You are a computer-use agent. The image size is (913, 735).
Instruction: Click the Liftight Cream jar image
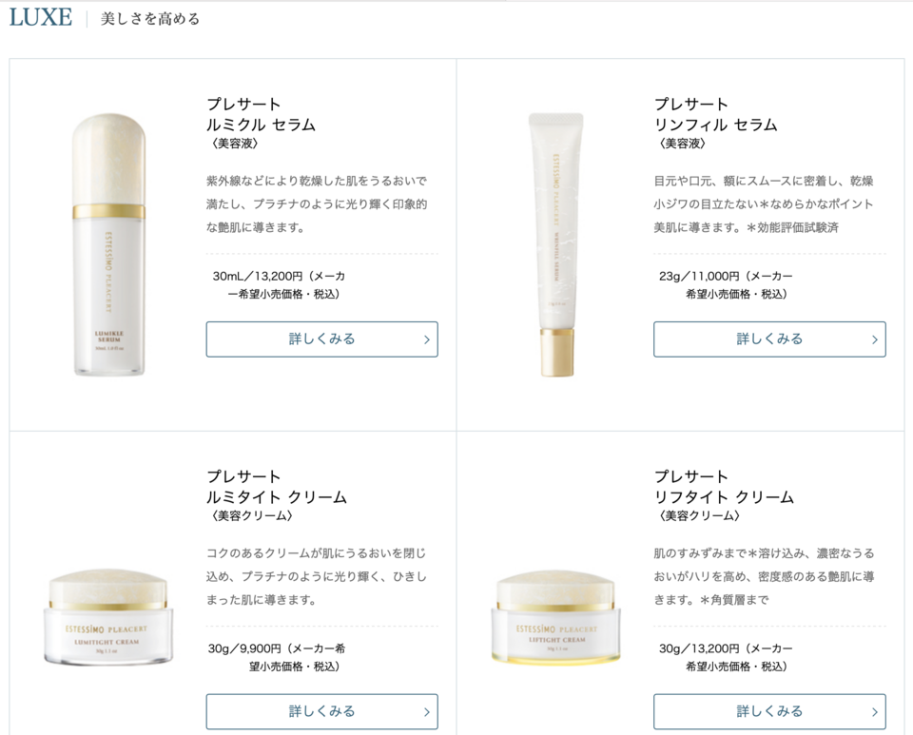click(x=556, y=617)
